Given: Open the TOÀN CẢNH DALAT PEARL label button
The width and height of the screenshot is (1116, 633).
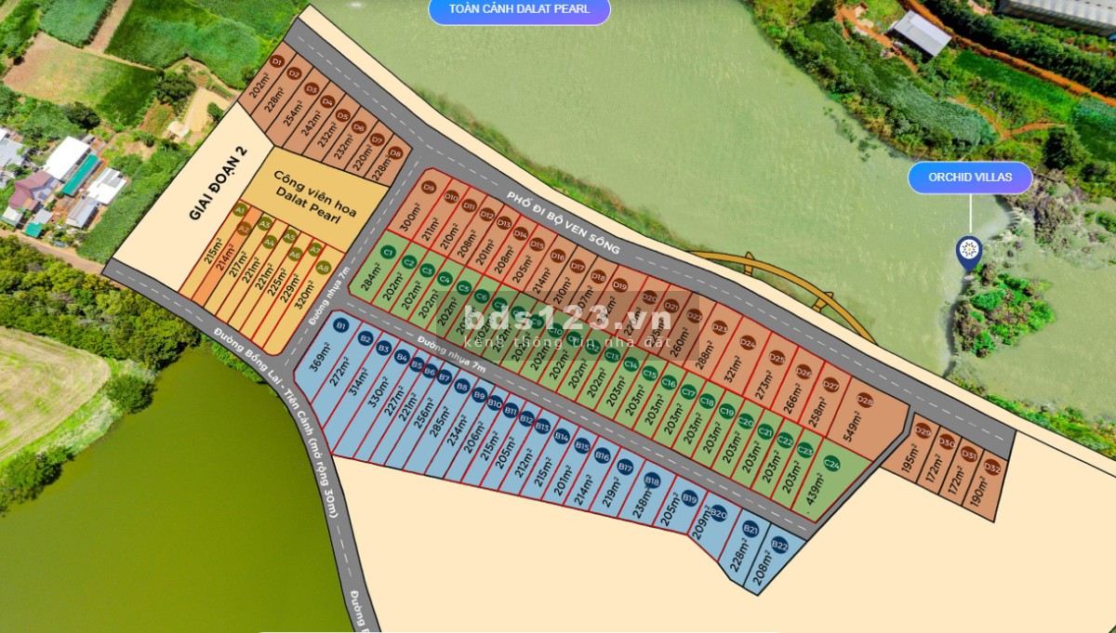Looking at the screenshot, I should pos(518,10).
